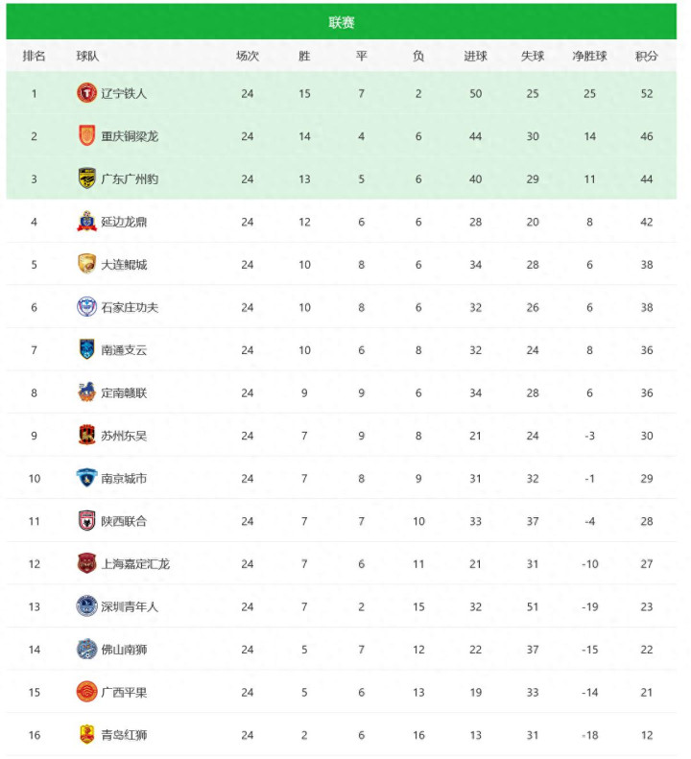This screenshot has height=759, width=691.
Task: Click the 陕西联合 team badge
Action: point(87,521)
